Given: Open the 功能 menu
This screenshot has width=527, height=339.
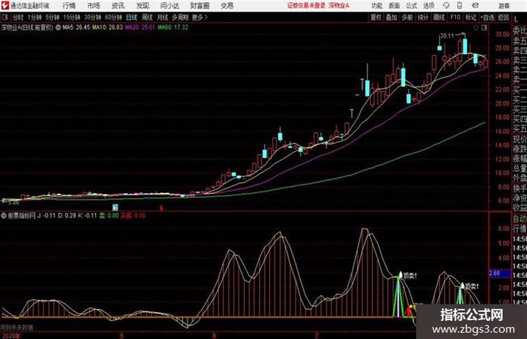Looking at the screenshot, I should pyautogui.click(x=377, y=6).
